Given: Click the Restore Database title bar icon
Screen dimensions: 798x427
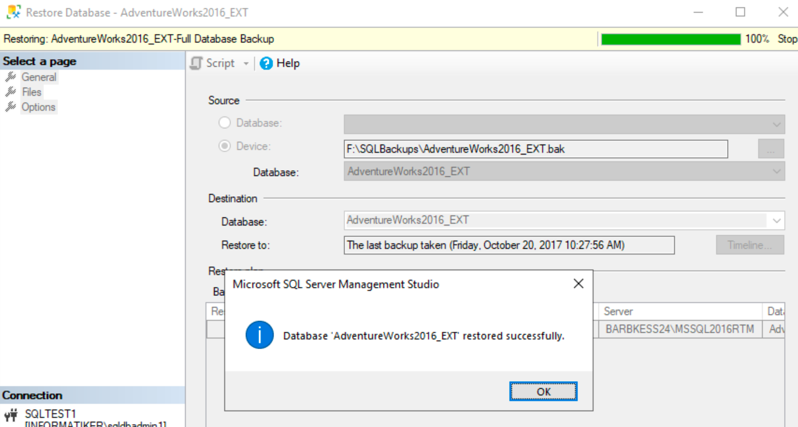Looking at the screenshot, I should pos(14,12).
